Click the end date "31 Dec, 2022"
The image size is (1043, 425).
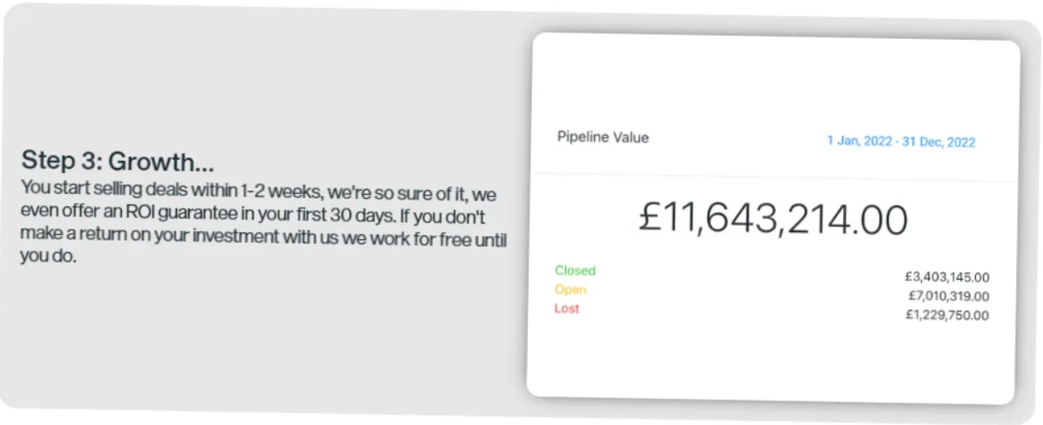(x=940, y=142)
